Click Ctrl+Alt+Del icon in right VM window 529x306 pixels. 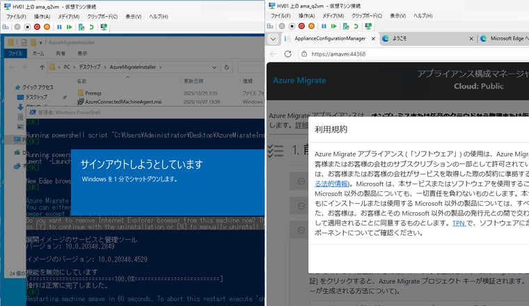pos(270,26)
